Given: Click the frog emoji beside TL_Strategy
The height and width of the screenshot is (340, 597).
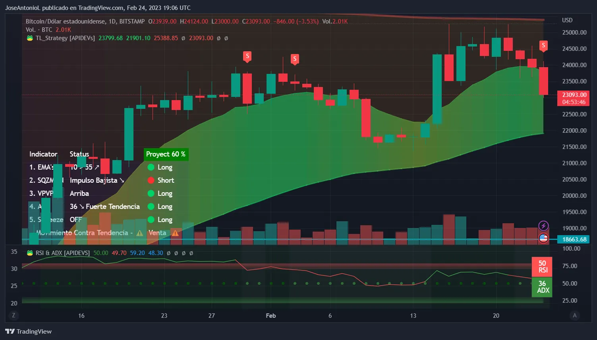Looking at the screenshot, I should click(30, 38).
